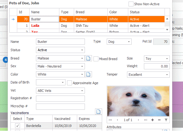Image resolution: width=183 pixels, height=131 pixels.
Task: Enable the Show Non-Active checkbox
Action: click(x=131, y=4)
